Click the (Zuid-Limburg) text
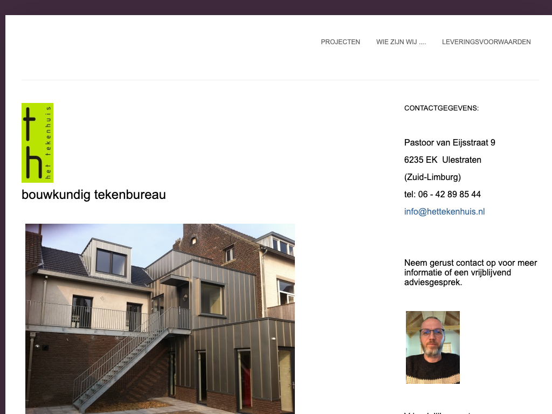The height and width of the screenshot is (414, 552). [432, 177]
